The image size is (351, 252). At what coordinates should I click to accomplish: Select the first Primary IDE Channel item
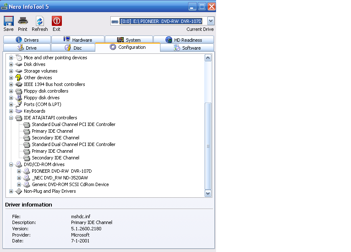pos(52,131)
